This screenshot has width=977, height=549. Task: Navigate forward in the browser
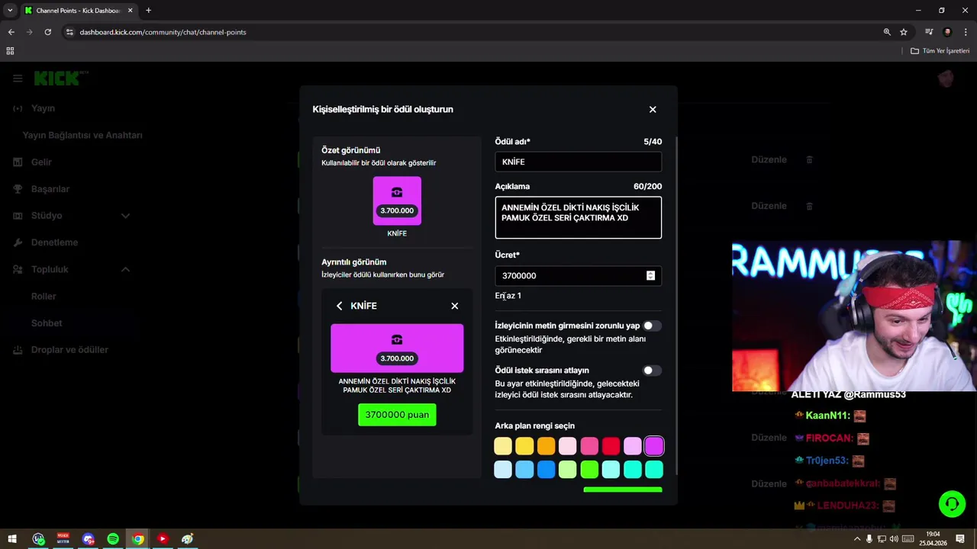(30, 32)
